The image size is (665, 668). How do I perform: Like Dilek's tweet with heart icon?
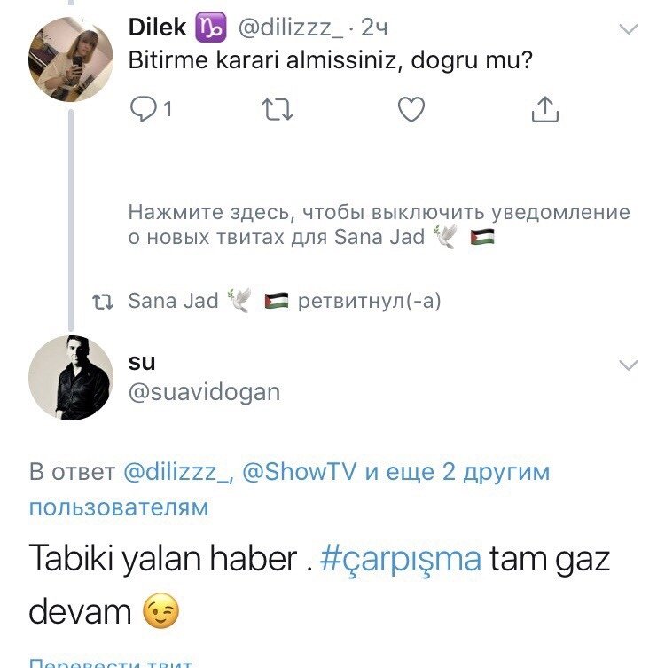click(x=411, y=109)
